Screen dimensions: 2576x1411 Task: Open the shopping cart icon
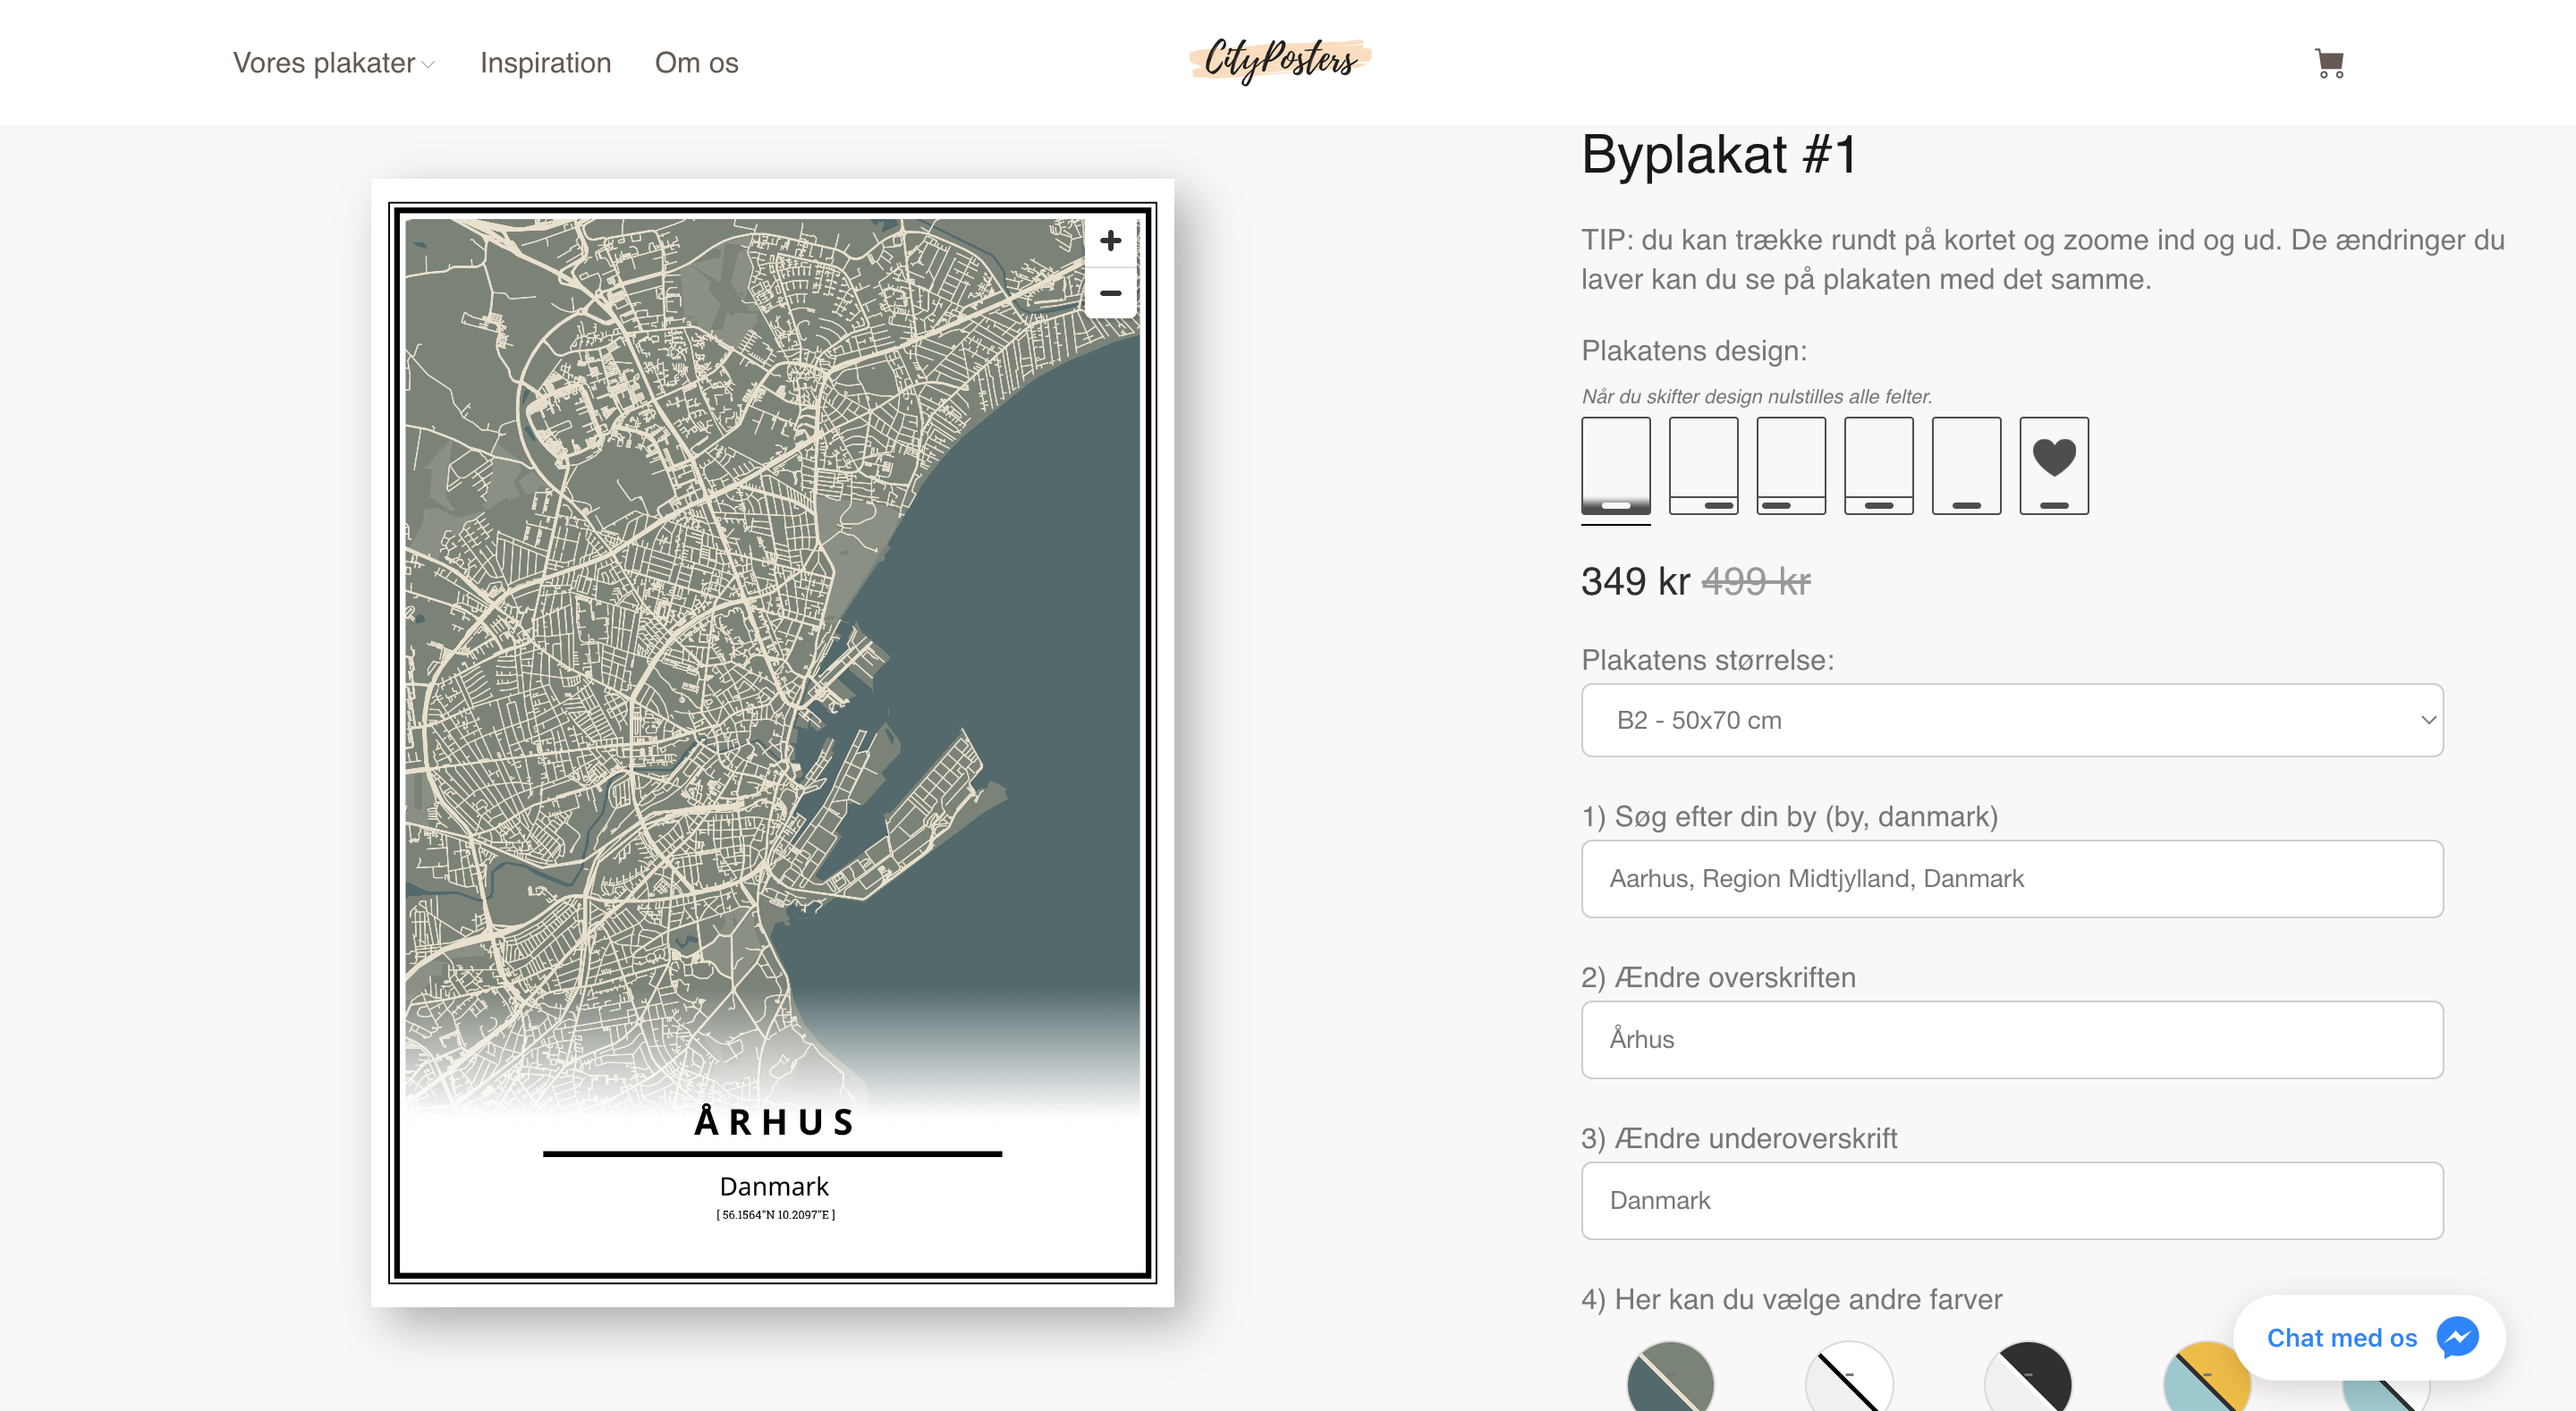(x=2329, y=63)
